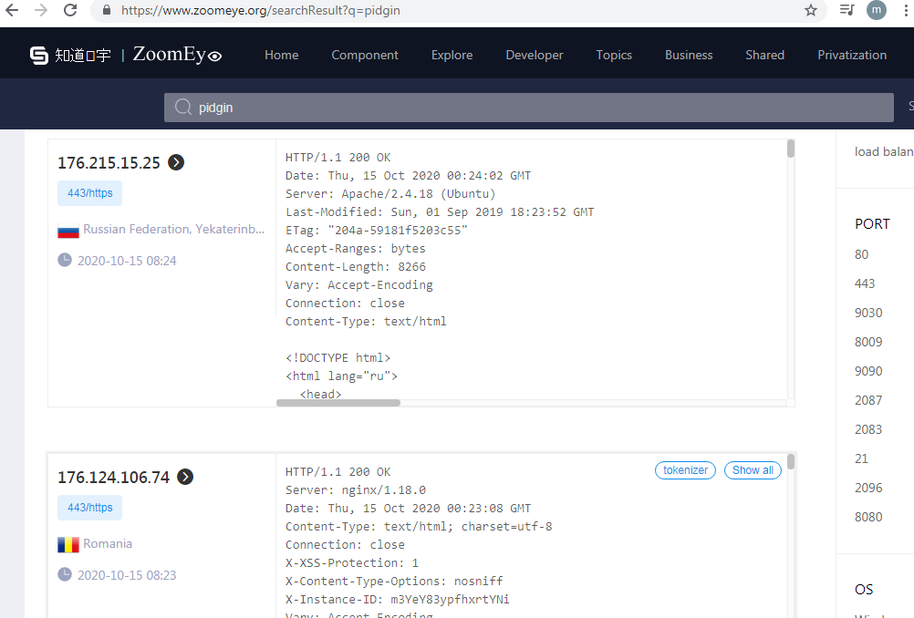
Task: Open the media playlist control icon
Action: click(x=846, y=10)
